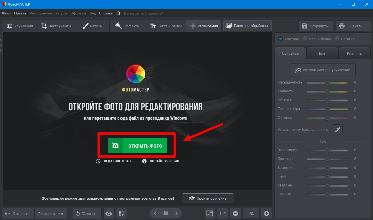The height and width of the screenshot is (220, 373).
Task: Switch to Эффекты toolbar tab
Action: (127, 26)
